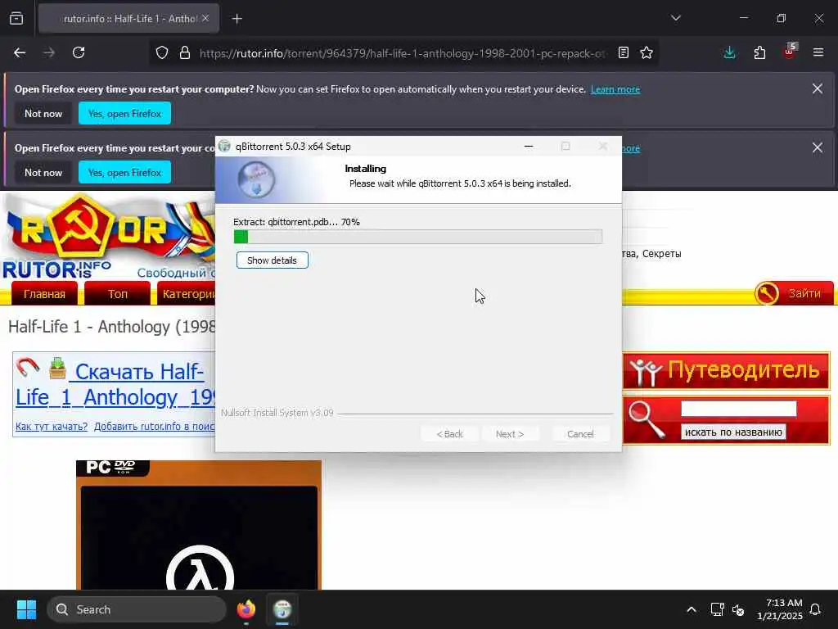Open tracking protection shield icon
Image resolution: width=838 pixels, height=629 pixels.
pos(162,53)
